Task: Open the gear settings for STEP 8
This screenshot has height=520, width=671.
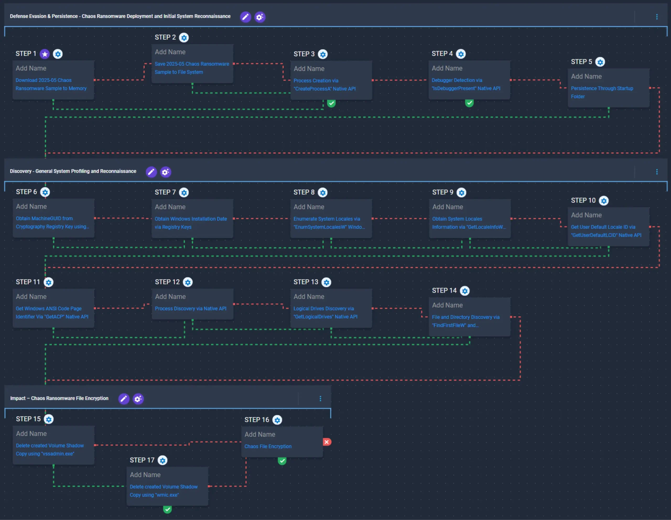Action: click(x=323, y=193)
